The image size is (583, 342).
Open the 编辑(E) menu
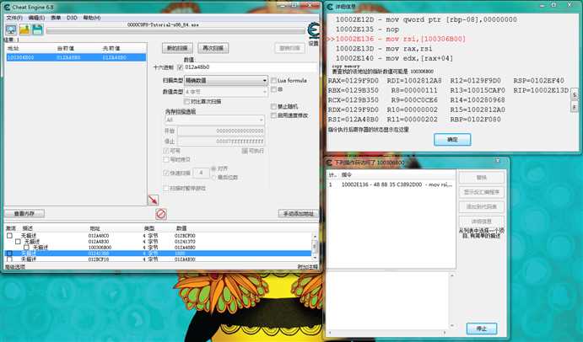point(36,18)
